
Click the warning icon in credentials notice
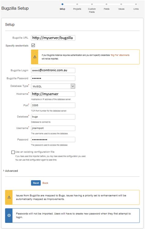35,57
